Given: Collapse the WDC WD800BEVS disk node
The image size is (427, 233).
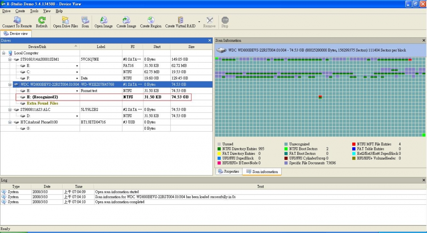Looking at the screenshot, I should pyautogui.click(x=10, y=85).
